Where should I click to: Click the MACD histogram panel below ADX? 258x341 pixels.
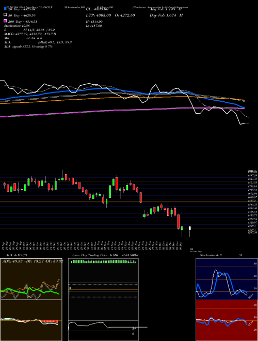(x=31, y=320)
